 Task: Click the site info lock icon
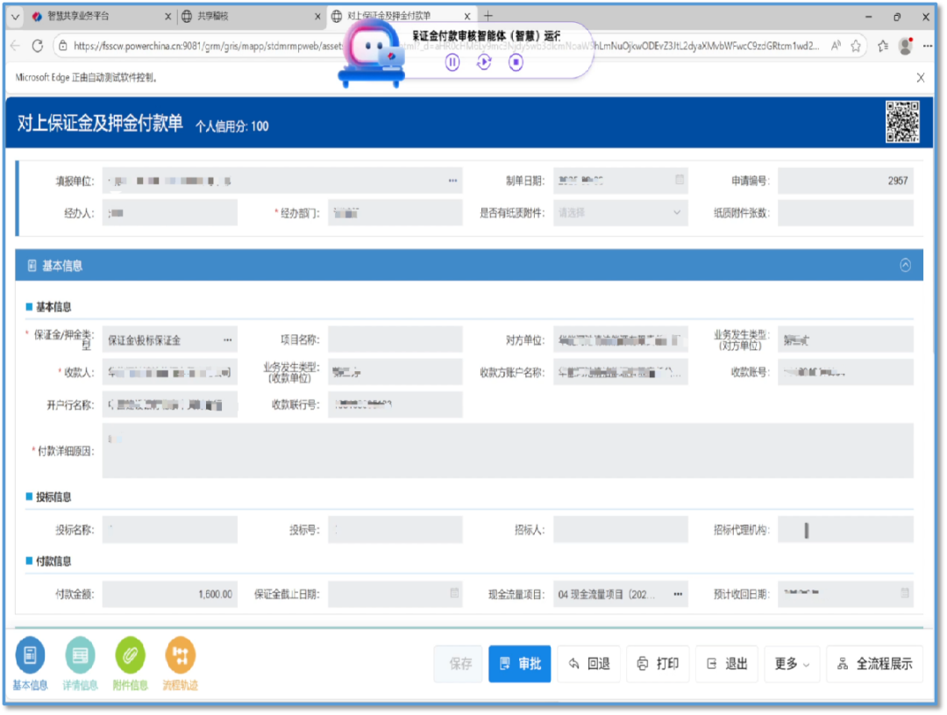(63, 46)
